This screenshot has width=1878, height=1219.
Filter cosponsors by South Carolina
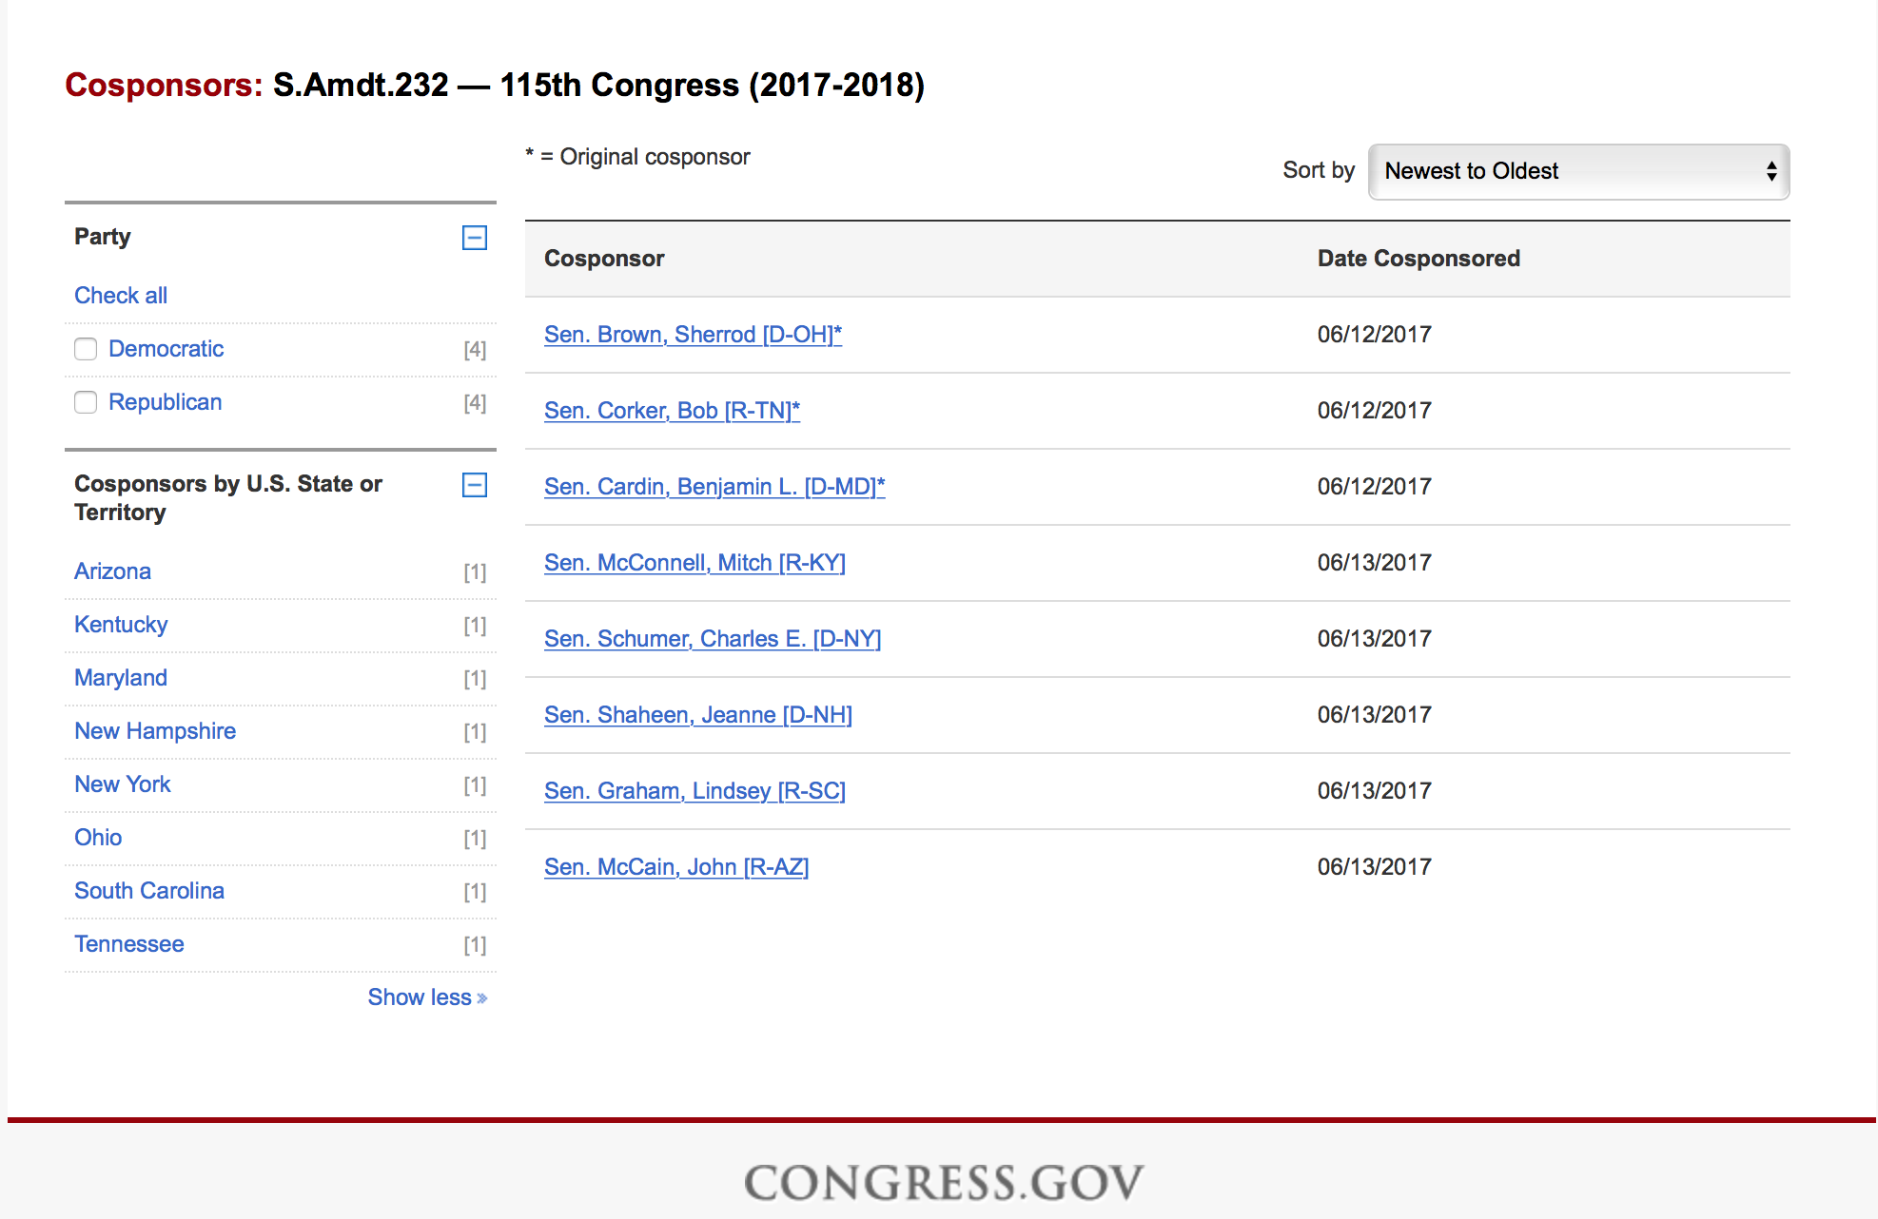(x=149, y=891)
